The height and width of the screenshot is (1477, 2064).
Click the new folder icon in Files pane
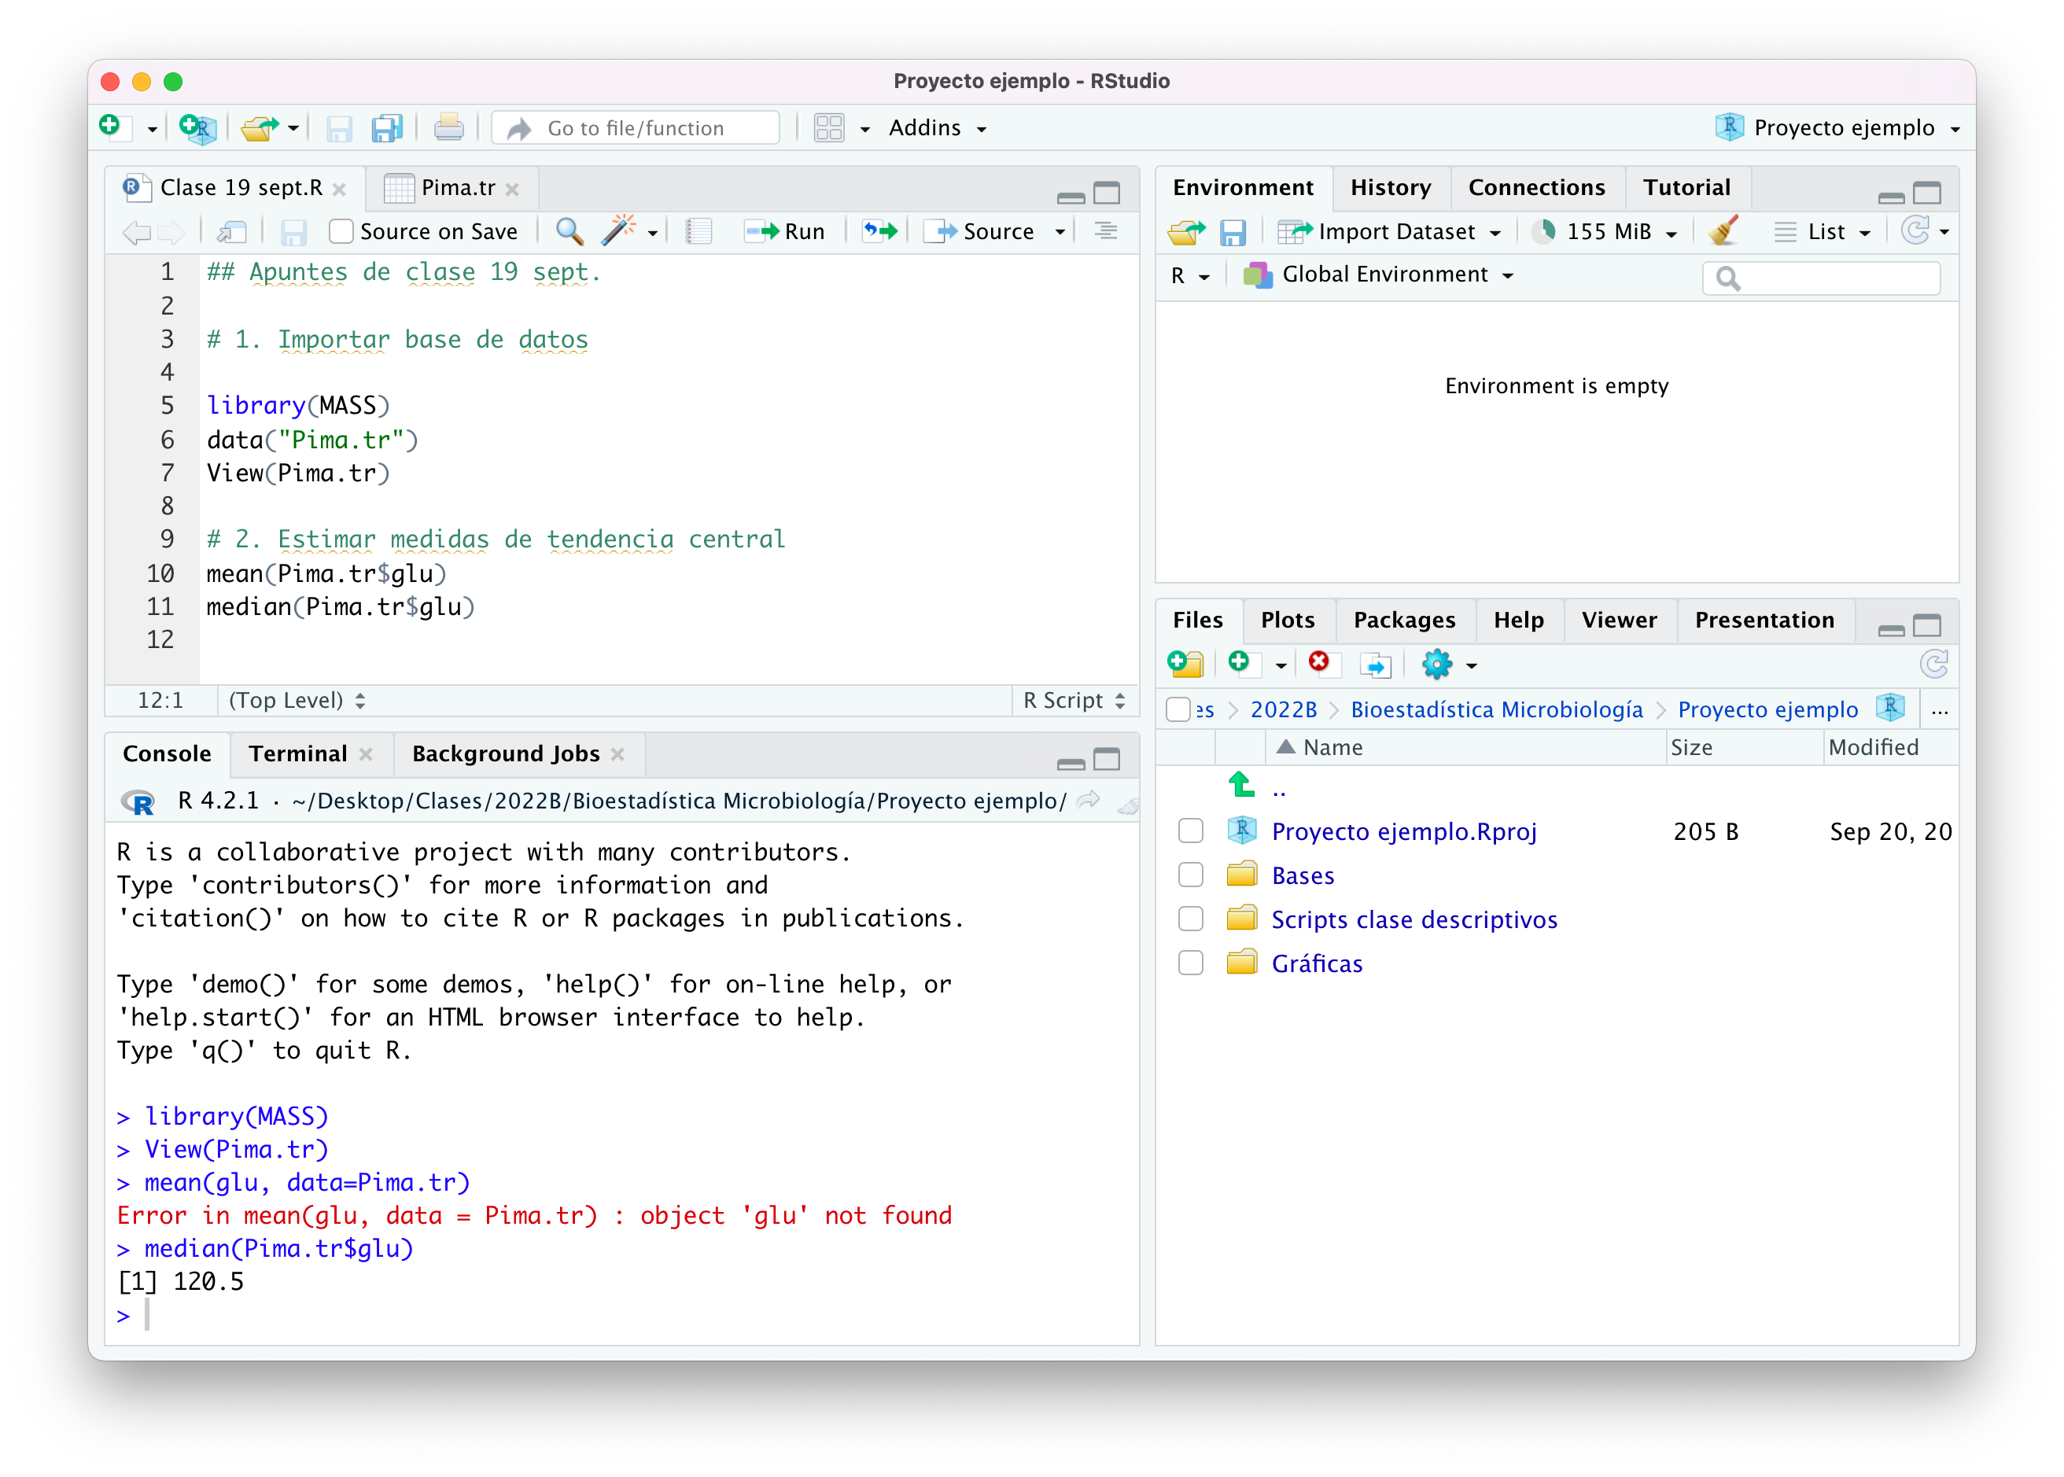[x=1185, y=664]
